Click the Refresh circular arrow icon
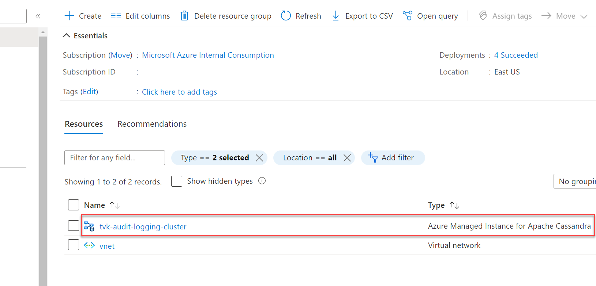This screenshot has width=596, height=286. click(x=286, y=16)
